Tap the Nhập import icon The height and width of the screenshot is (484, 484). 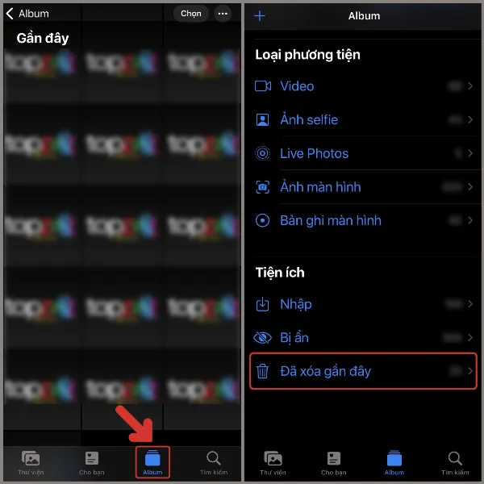pyautogui.click(x=263, y=304)
